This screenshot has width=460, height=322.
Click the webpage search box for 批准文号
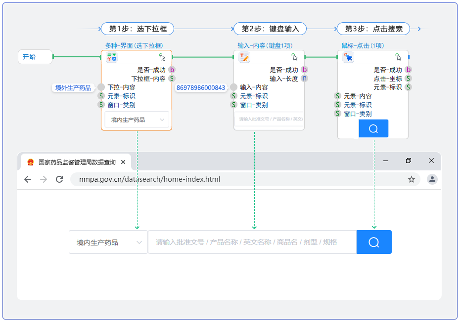tap(252, 242)
